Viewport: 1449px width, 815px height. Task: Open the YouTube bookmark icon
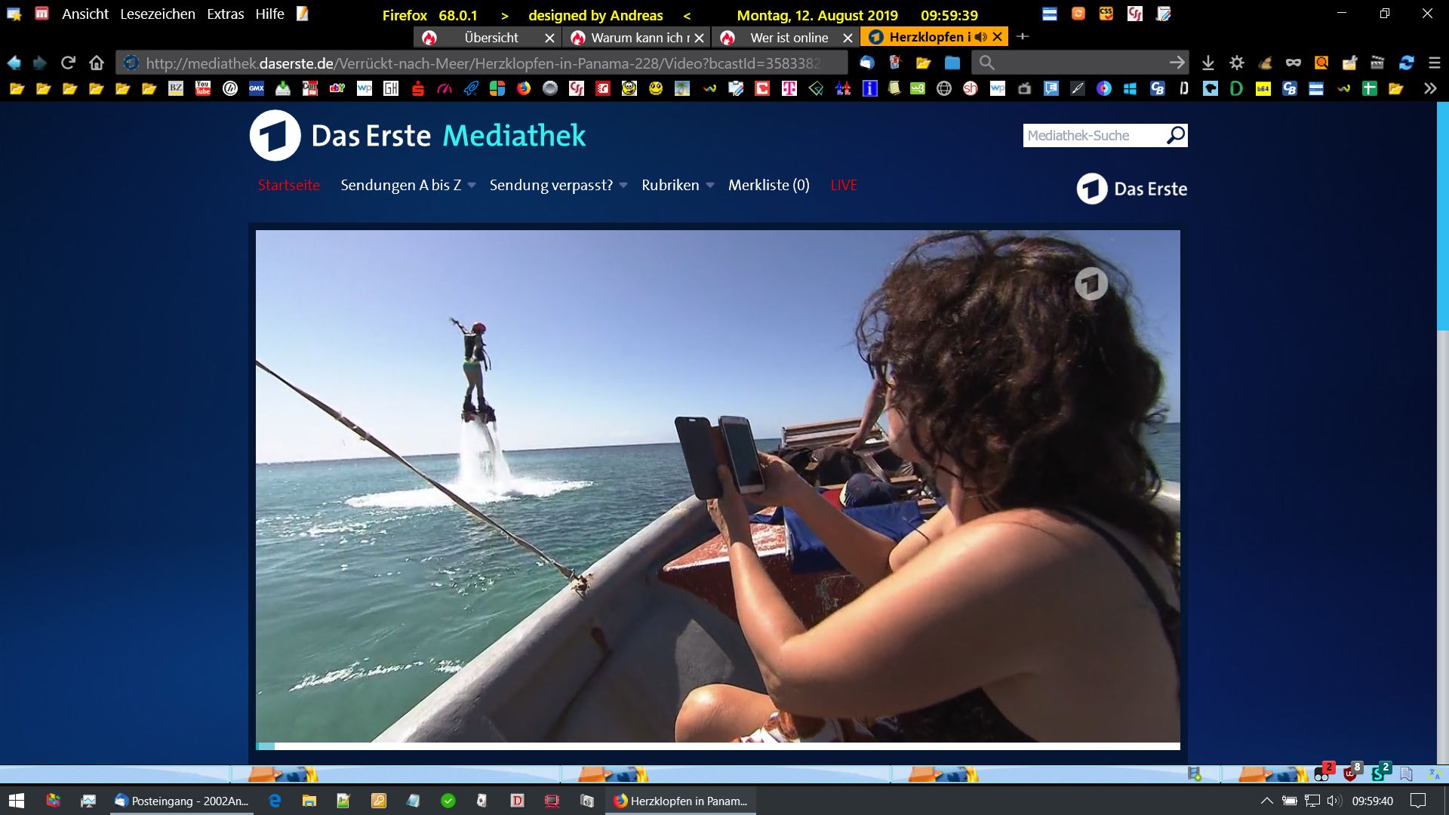(x=203, y=88)
